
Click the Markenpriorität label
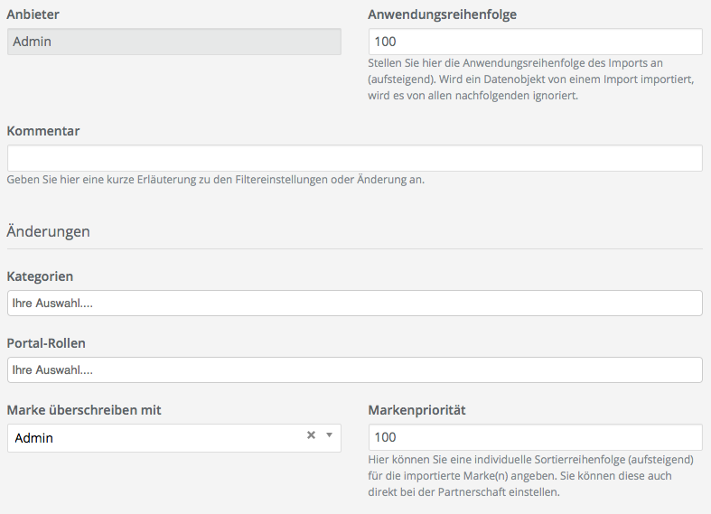pyautogui.click(x=416, y=410)
